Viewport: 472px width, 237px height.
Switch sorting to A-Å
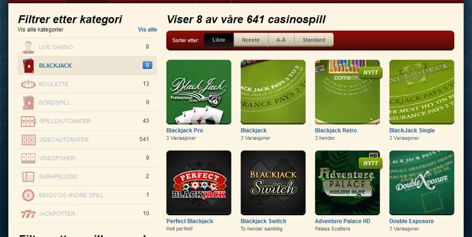point(281,40)
